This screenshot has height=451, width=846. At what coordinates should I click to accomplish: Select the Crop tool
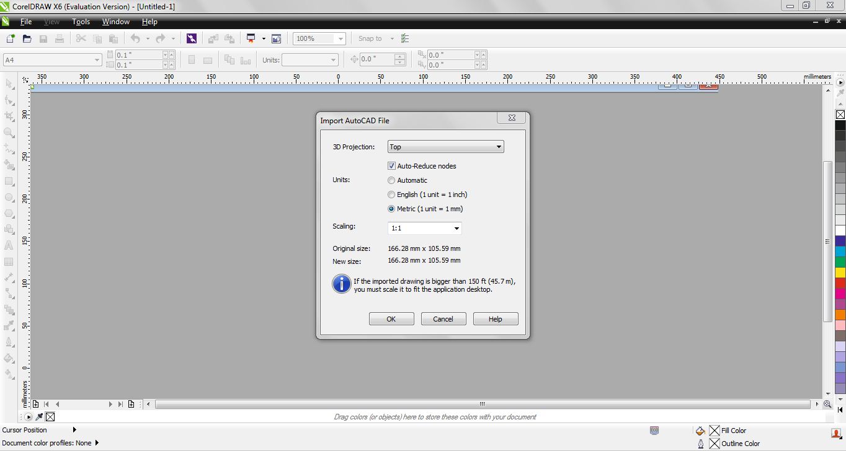9,116
